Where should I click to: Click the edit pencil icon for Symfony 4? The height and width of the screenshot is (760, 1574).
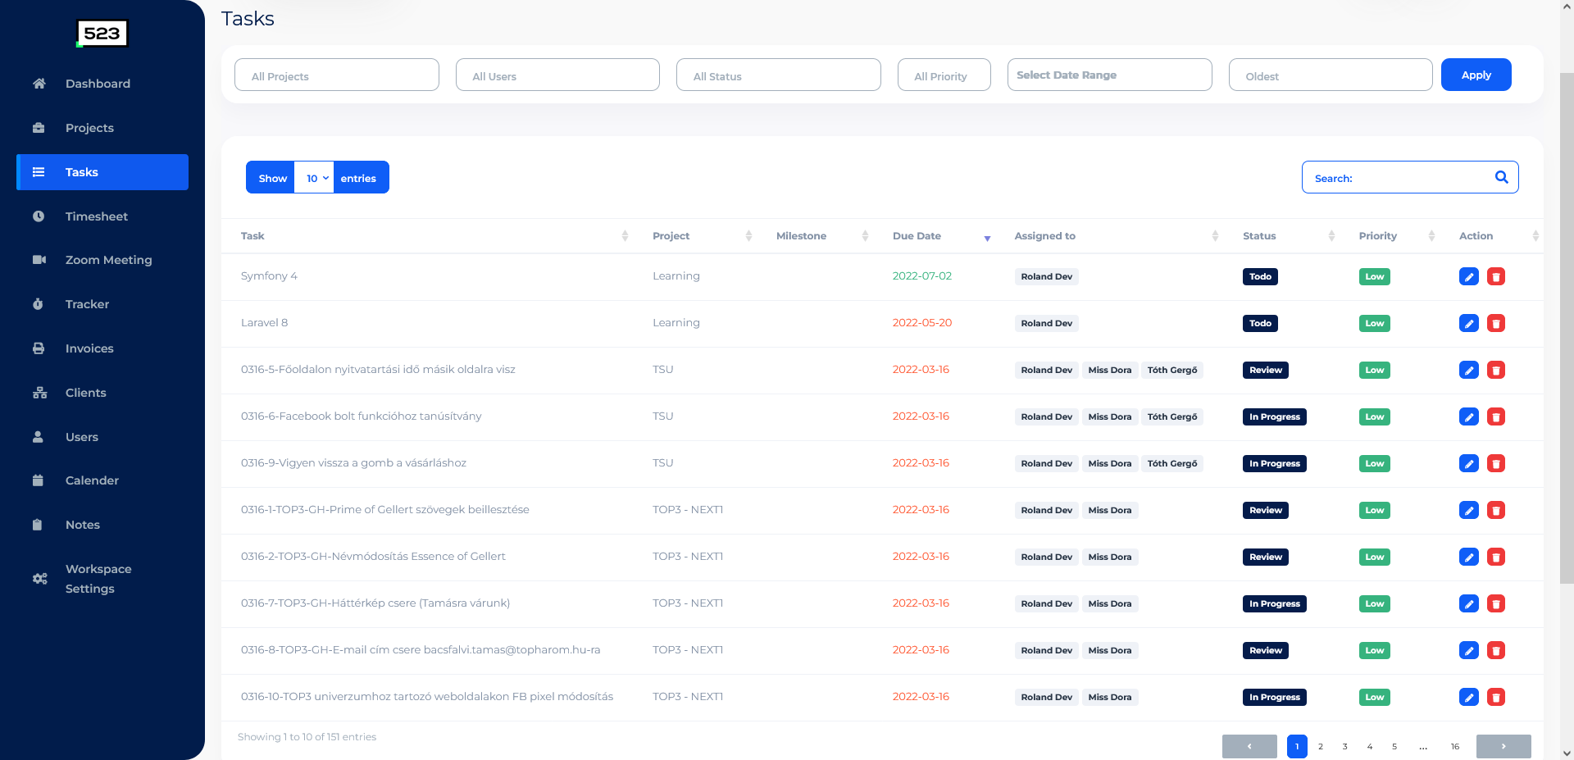pyautogui.click(x=1468, y=277)
